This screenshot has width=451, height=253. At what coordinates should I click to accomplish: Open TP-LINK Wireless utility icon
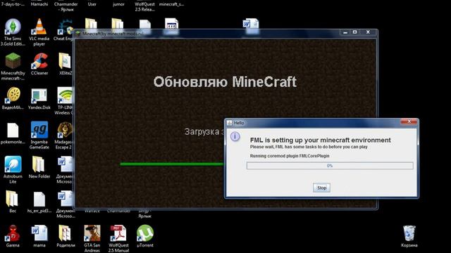coord(65,96)
